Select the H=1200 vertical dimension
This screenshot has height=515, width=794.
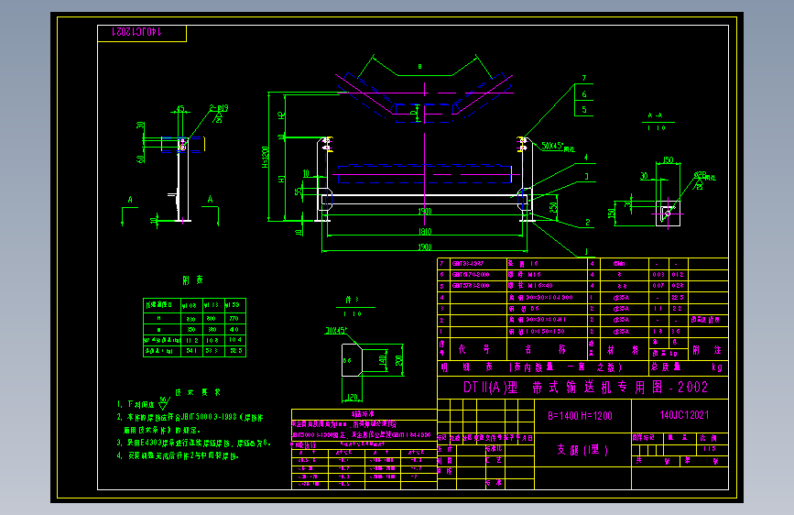(265, 157)
